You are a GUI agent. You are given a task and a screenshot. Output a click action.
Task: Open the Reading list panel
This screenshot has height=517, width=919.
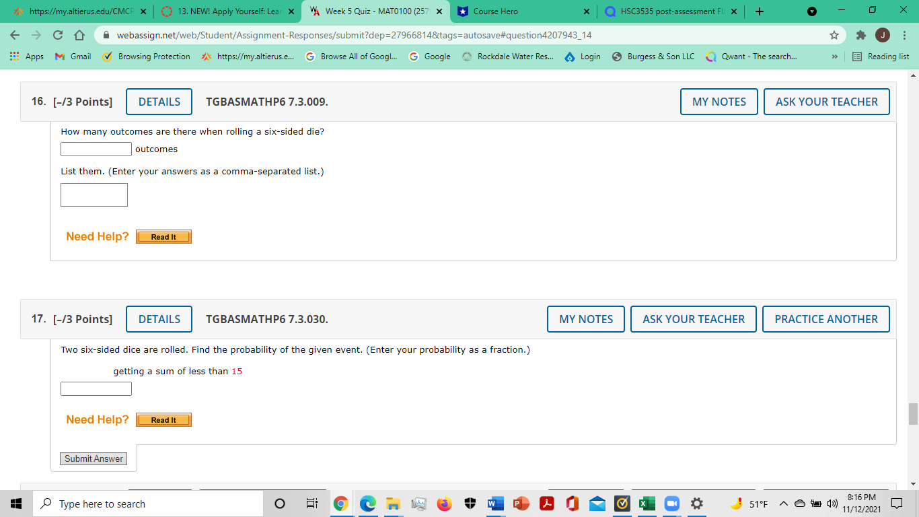point(881,57)
